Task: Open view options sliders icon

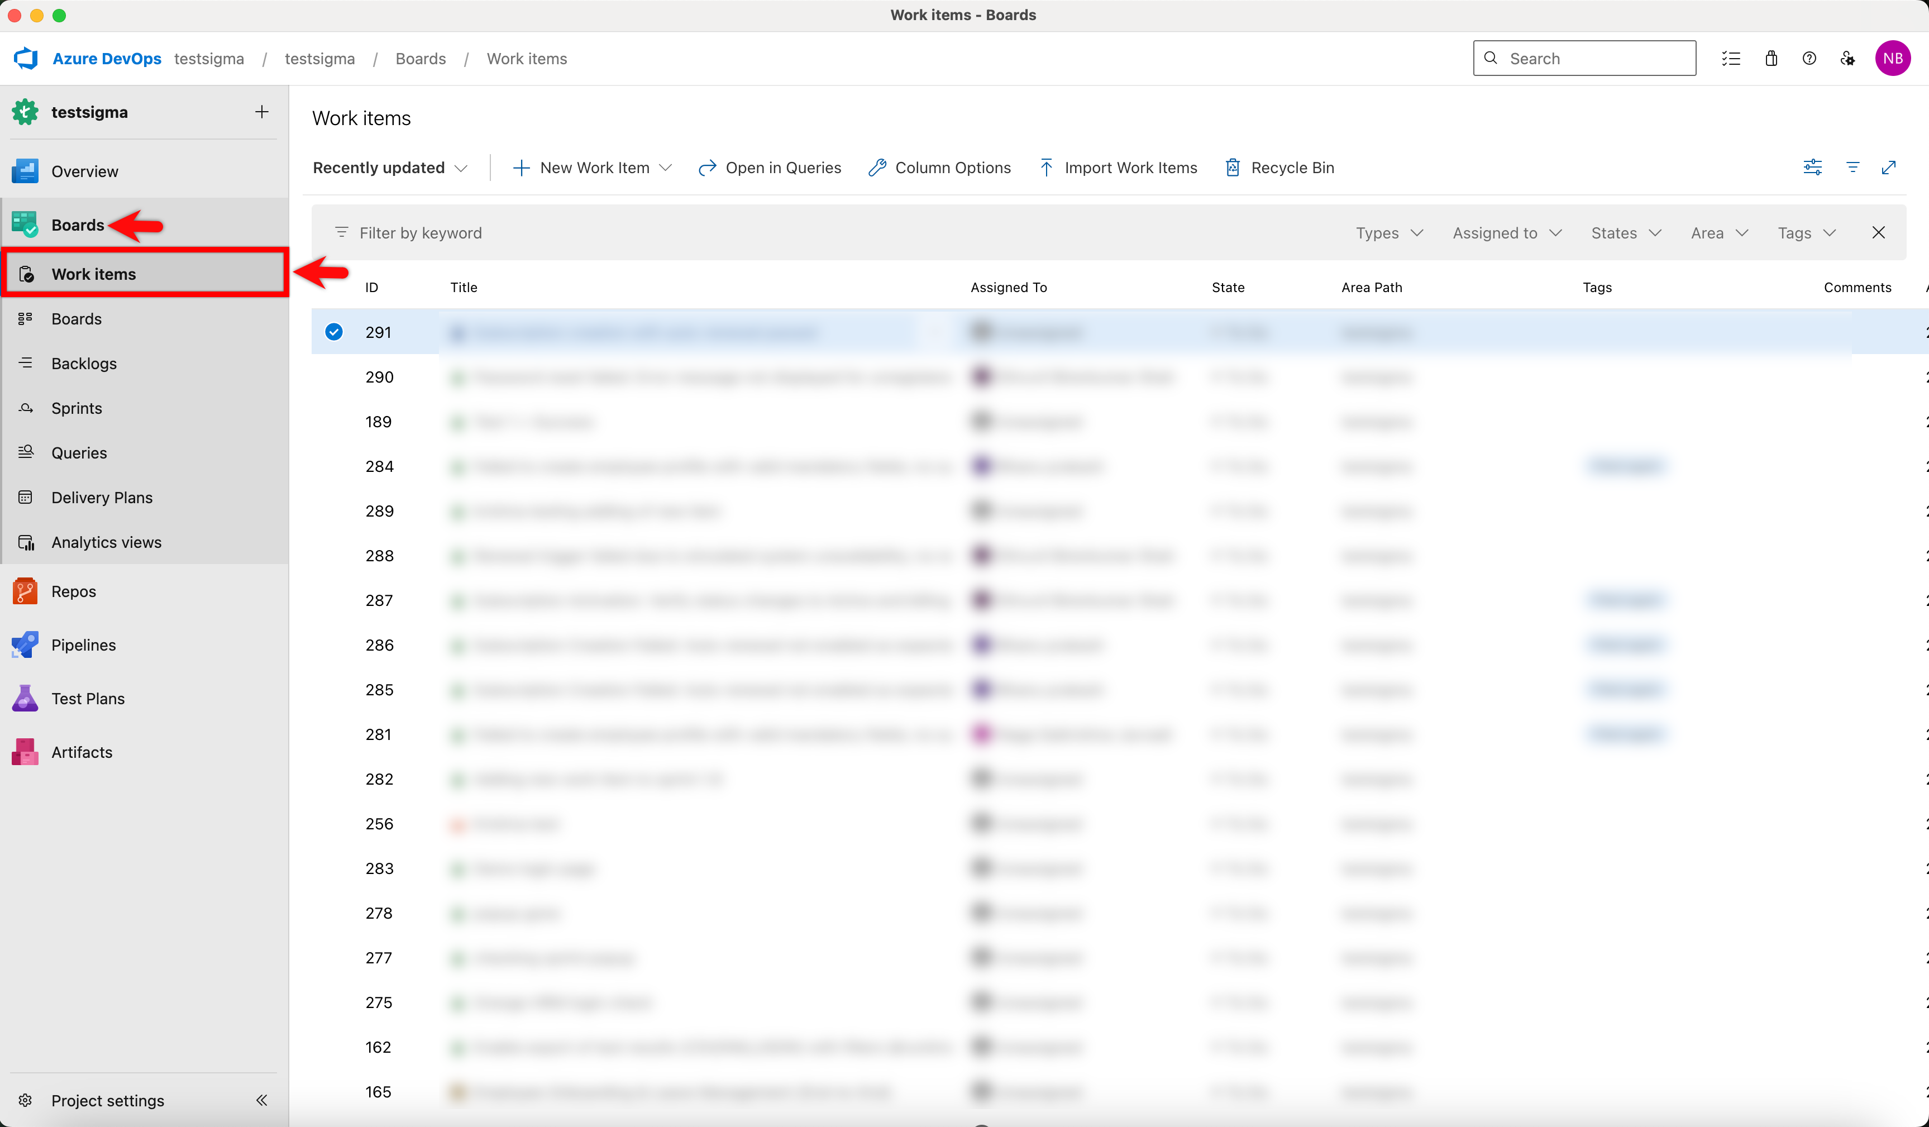Action: [1812, 167]
